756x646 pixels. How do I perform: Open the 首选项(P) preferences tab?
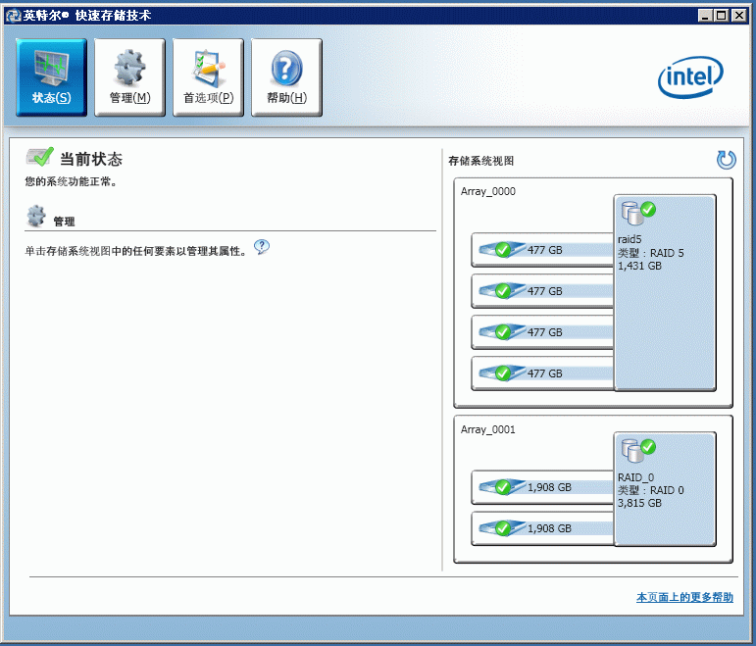[x=208, y=77]
